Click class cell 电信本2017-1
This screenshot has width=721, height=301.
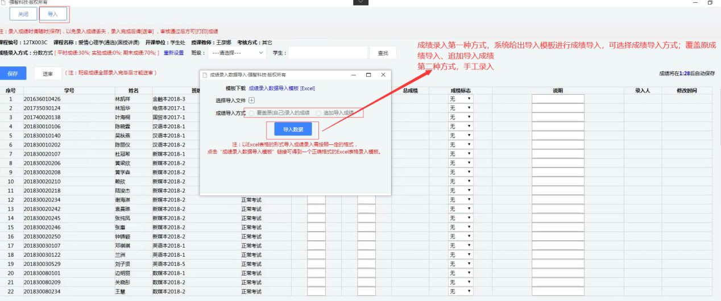point(169,108)
